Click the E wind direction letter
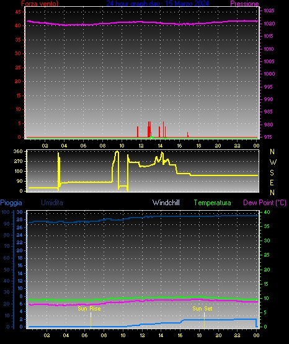This screenshot has height=344, width=289. pyautogui.click(x=272, y=182)
